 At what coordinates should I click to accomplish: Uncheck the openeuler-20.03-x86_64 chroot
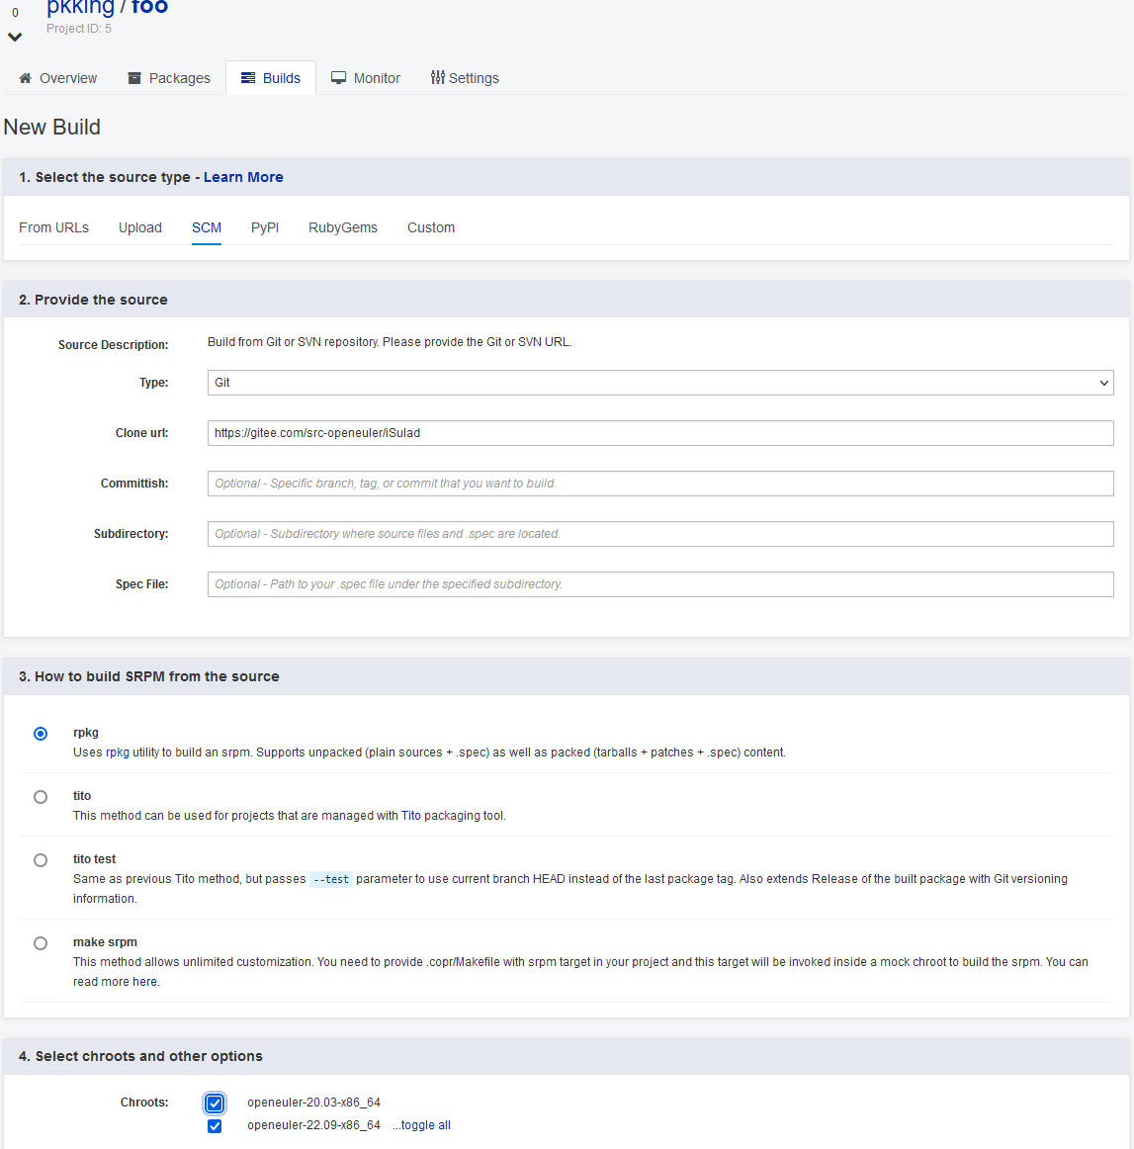[x=215, y=1104]
